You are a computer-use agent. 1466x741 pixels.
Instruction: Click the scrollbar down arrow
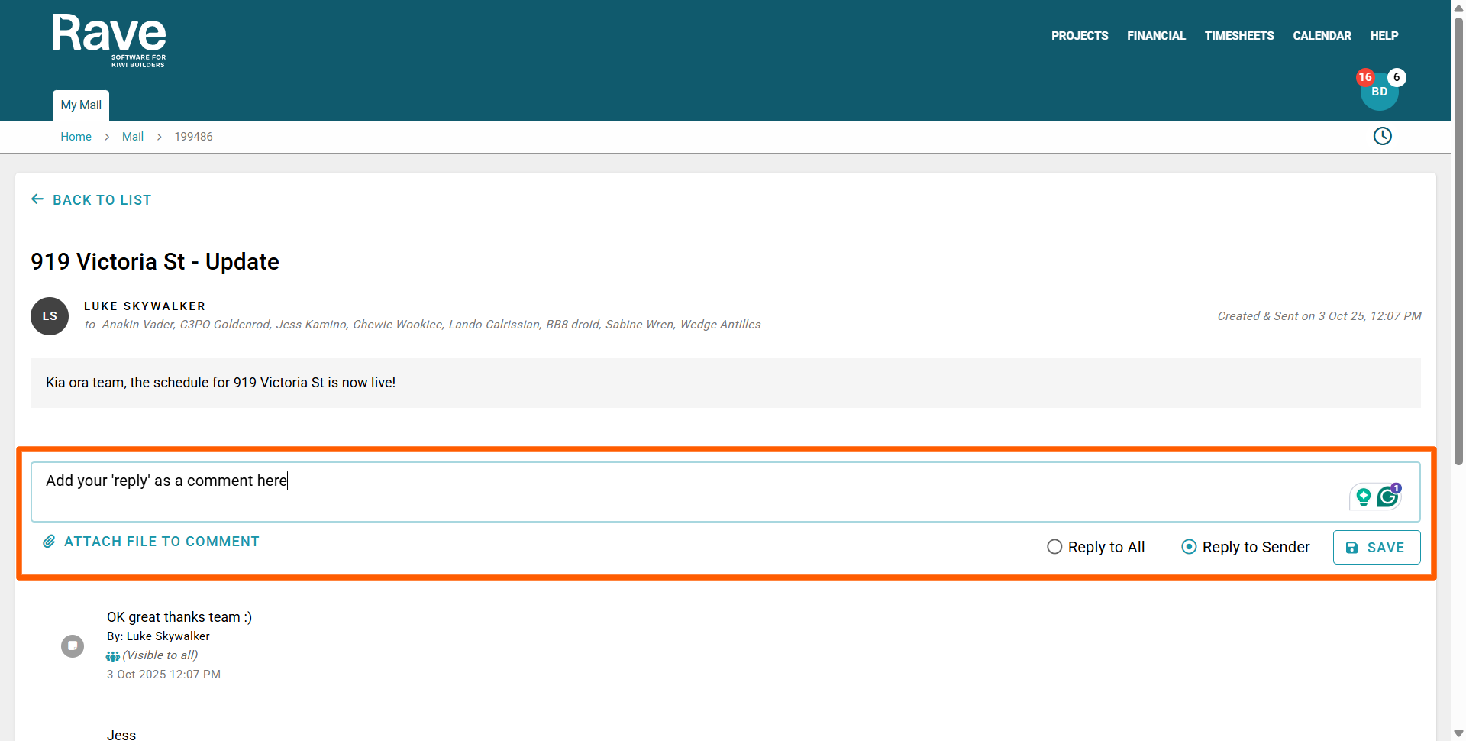(x=1458, y=733)
